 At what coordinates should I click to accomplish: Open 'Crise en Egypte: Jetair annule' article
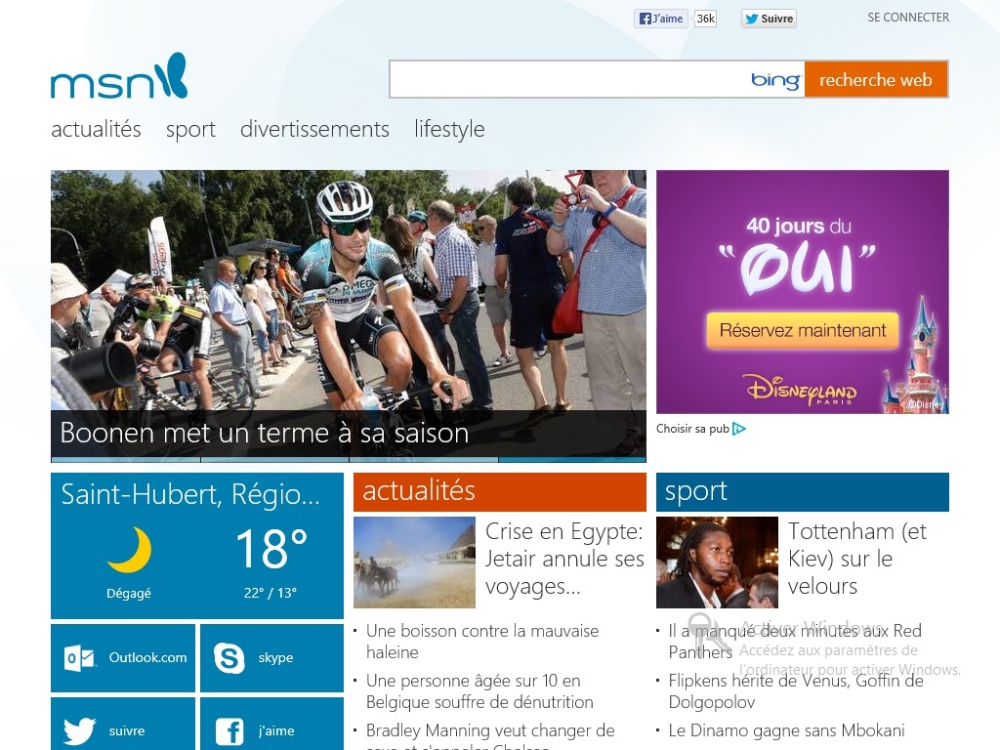564,559
